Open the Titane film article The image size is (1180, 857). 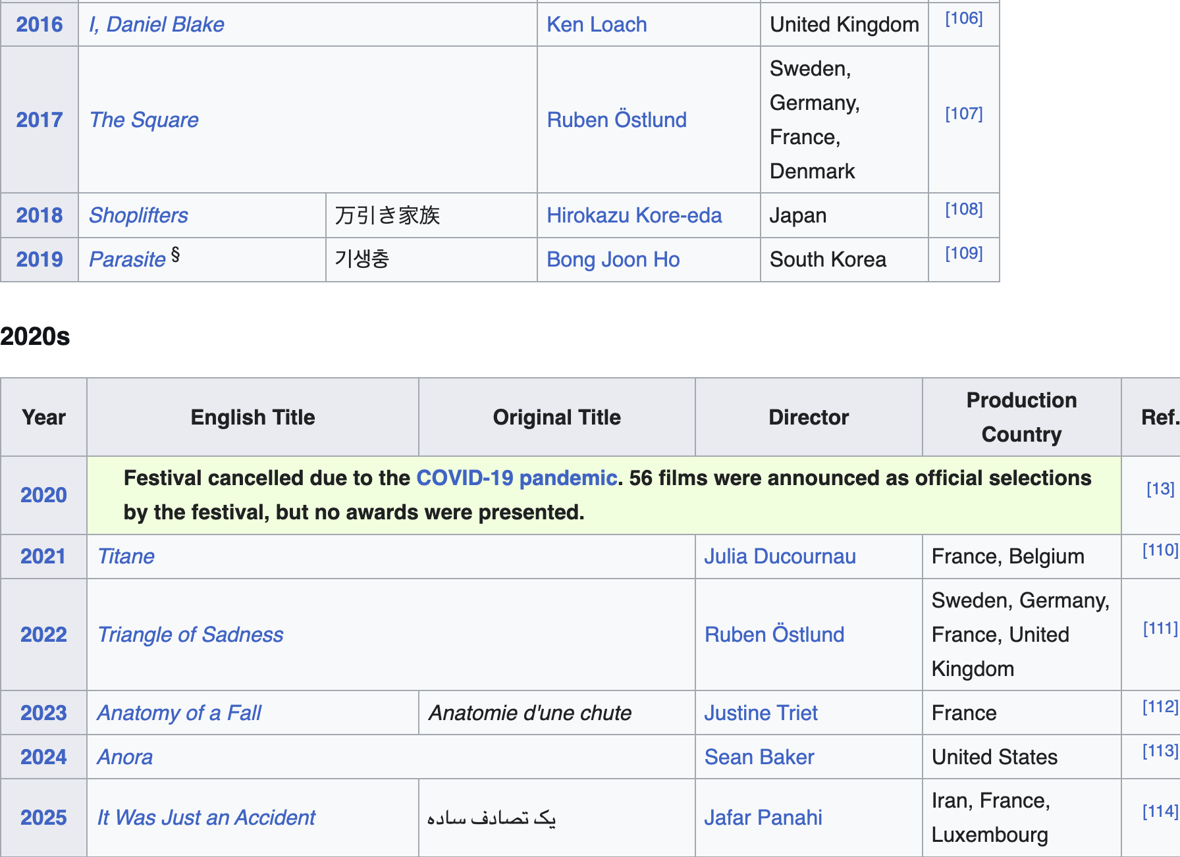pos(126,556)
